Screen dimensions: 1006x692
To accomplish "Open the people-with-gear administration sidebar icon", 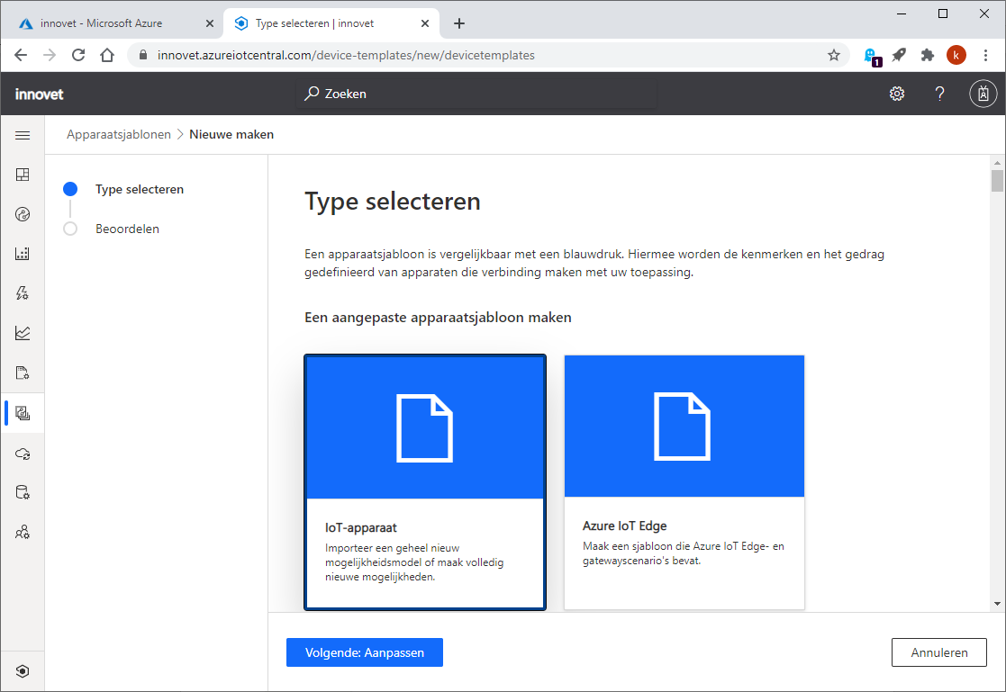I will pyautogui.click(x=23, y=533).
